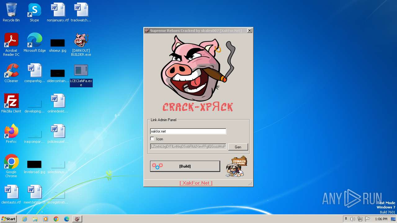Open the Start menu

click(9, 219)
